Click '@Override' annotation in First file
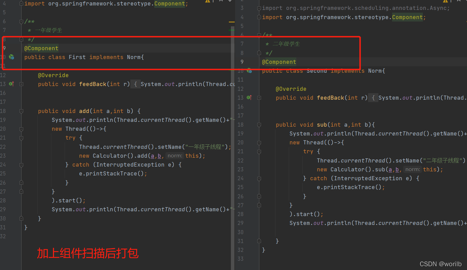The height and width of the screenshot is (270, 467). point(53,75)
